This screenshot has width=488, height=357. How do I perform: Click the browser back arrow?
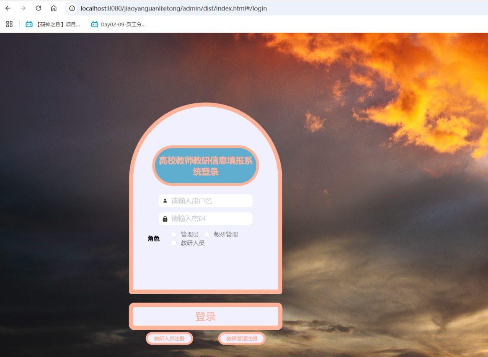pos(8,8)
